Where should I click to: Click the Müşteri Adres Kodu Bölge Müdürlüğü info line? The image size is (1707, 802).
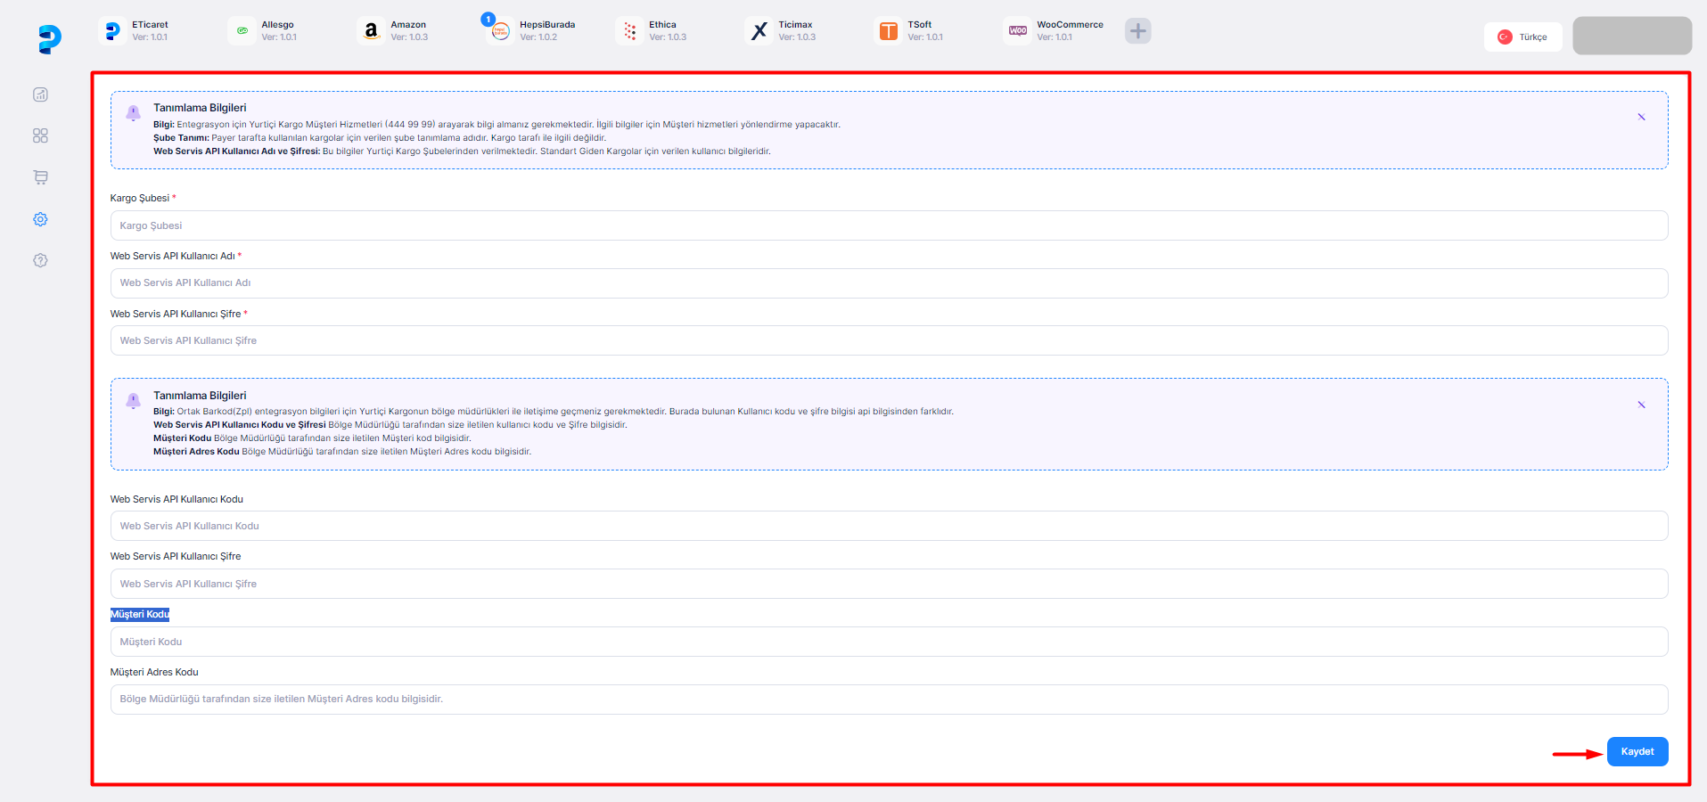pyautogui.click(x=342, y=452)
